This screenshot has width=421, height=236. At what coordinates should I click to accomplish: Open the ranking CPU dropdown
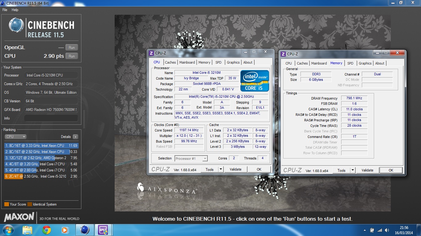pyautogui.click(x=15, y=137)
